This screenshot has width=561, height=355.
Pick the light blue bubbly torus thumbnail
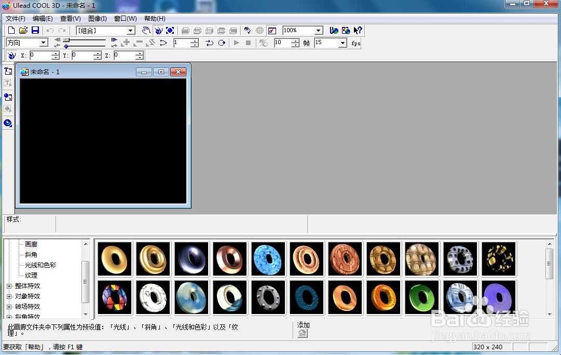point(268,259)
